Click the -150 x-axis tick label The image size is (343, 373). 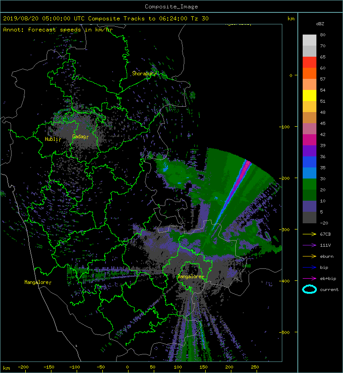[x=49, y=367]
